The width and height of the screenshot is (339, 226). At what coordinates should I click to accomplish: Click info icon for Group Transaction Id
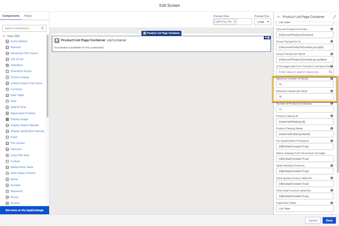pyautogui.click(x=332, y=41)
